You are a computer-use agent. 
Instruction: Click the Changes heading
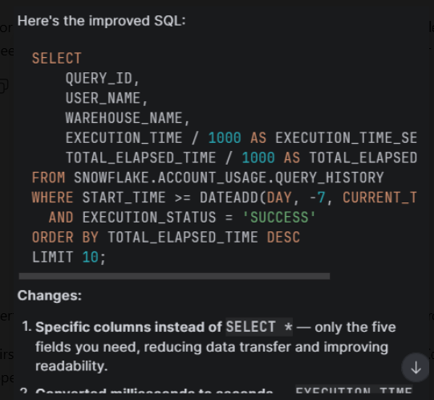pyautogui.click(x=50, y=296)
